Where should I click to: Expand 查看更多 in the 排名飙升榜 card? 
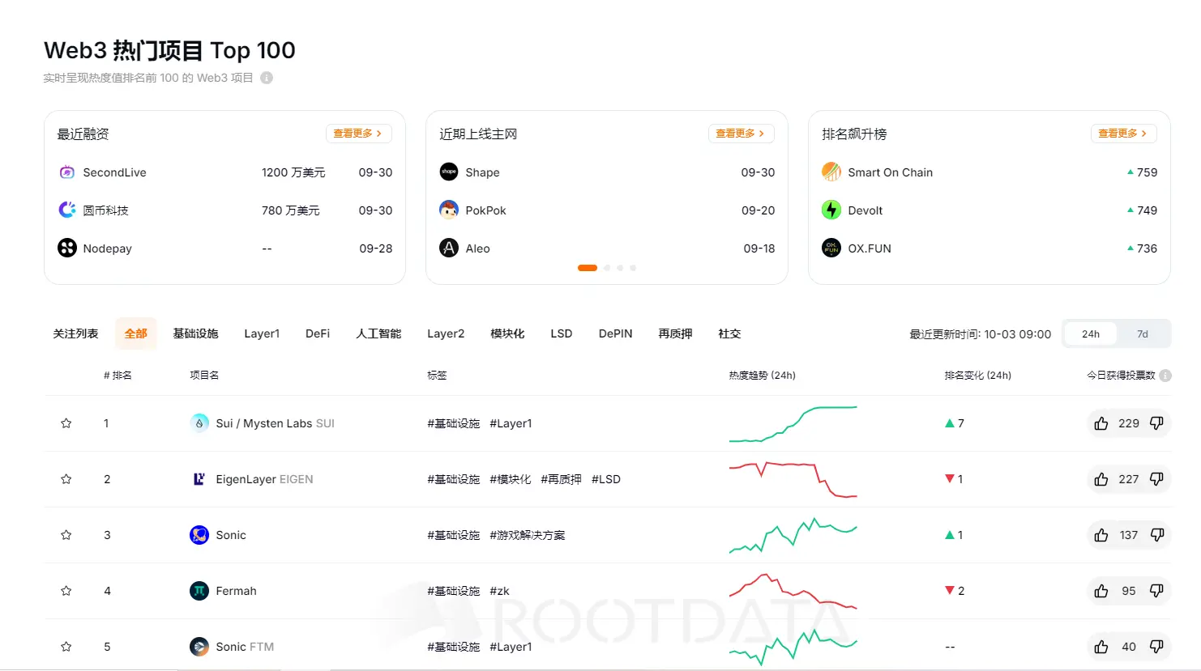1123,134
